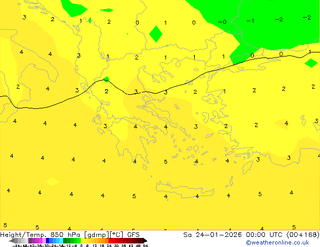Click the gray left arrow end of legend
320x247 pixels.
[x=12, y=240]
